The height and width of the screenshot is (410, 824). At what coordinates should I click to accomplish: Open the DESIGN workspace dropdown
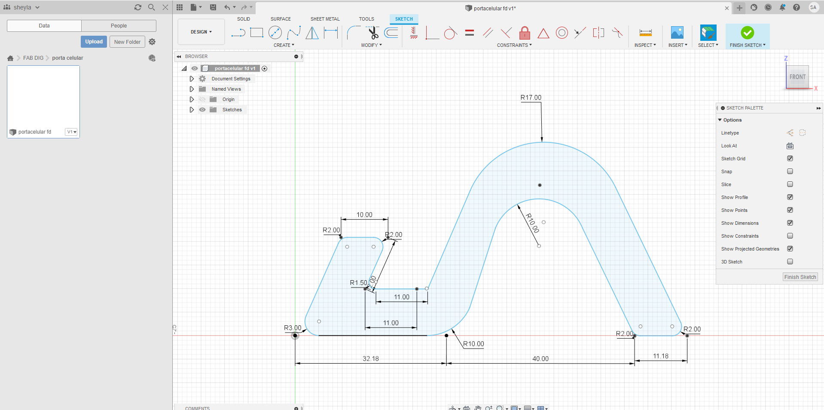(201, 32)
